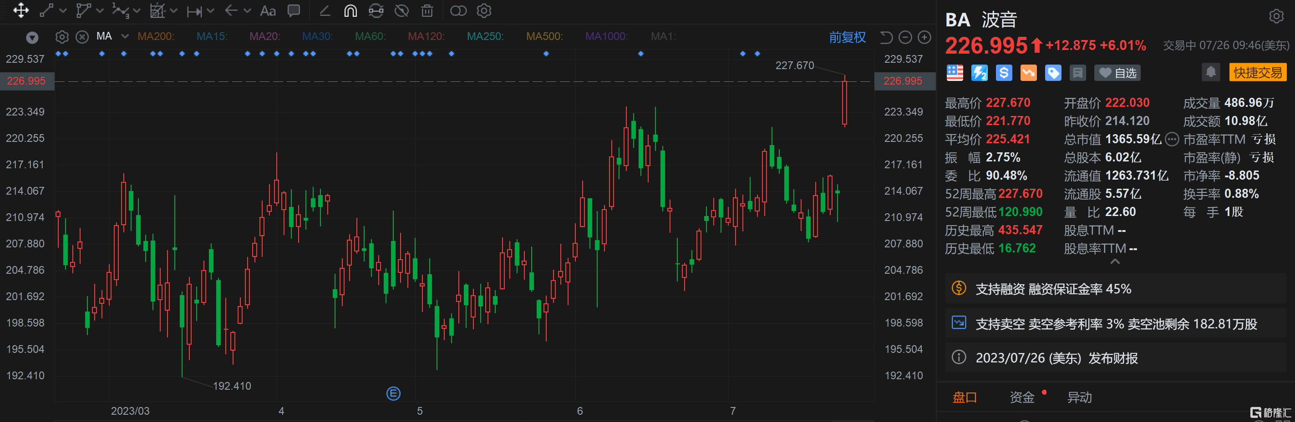This screenshot has height=422, width=1295.
Task: Select the arrow annotation tool
Action: 231,10
